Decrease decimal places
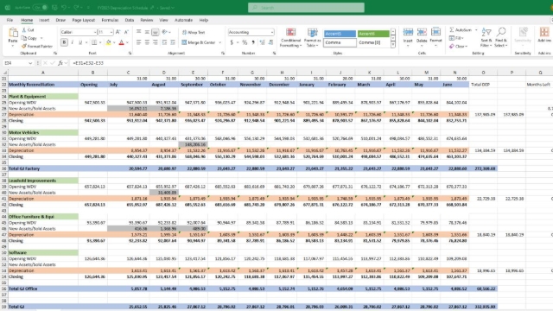This screenshot has height=311, width=553. (x=270, y=42)
